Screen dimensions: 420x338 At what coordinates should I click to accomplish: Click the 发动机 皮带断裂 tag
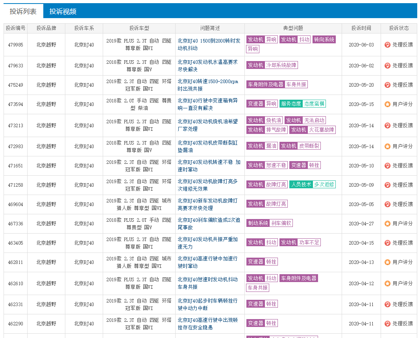coord(300,146)
